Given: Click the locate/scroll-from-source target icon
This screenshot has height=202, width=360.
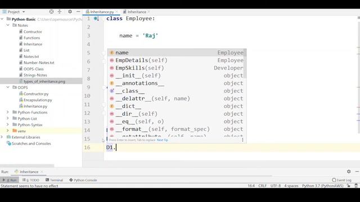Looking at the screenshot, I should (51, 12).
